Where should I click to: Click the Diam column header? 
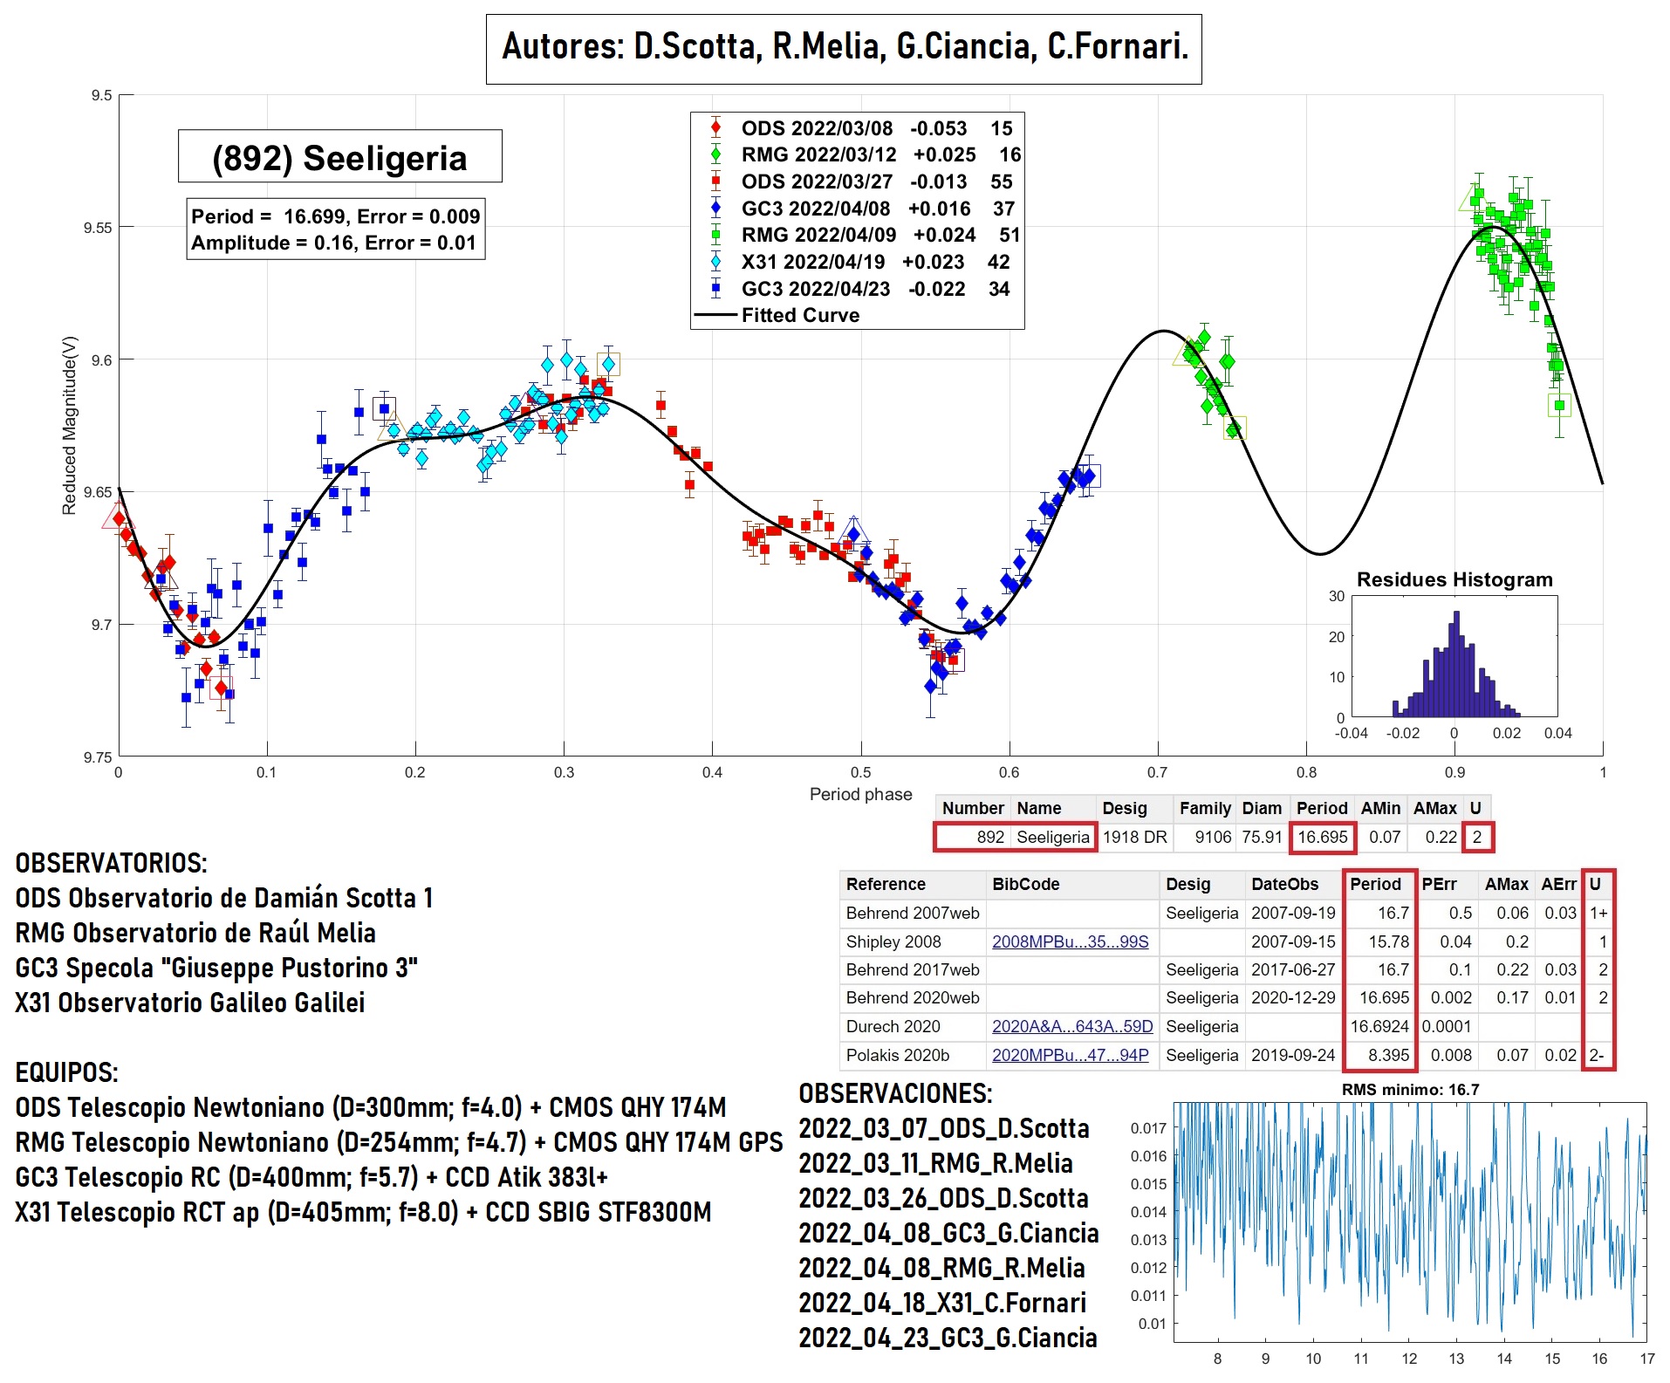(x=1262, y=808)
